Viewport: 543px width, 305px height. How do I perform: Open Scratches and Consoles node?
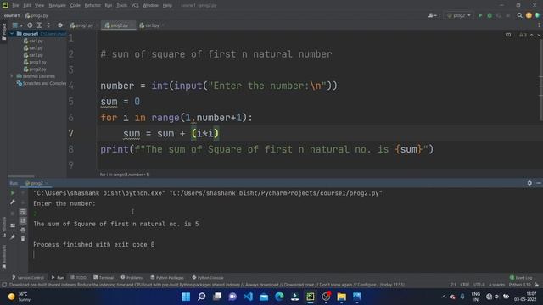(42, 83)
